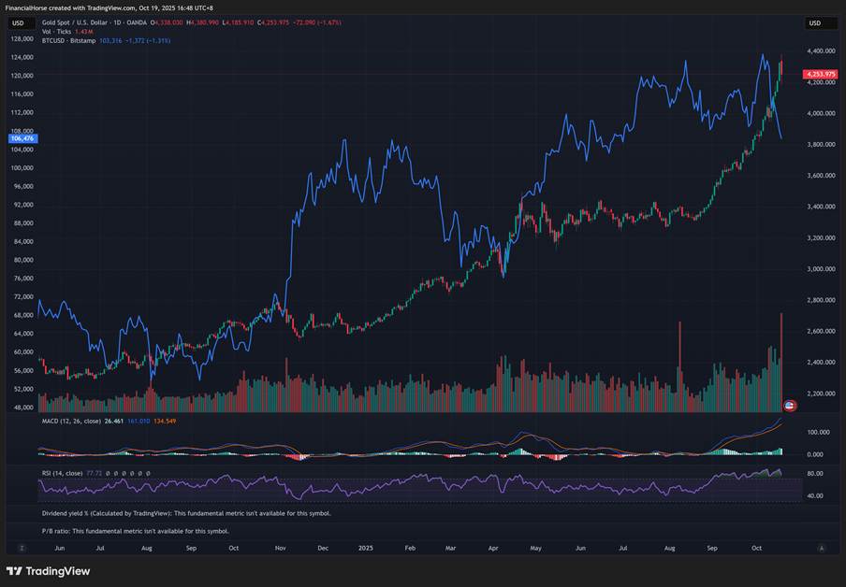Select the BTCUSD Bitstamp legend entry

point(70,41)
